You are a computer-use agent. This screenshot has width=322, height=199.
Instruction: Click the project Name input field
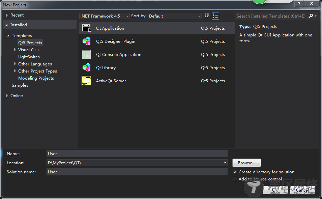point(137,153)
